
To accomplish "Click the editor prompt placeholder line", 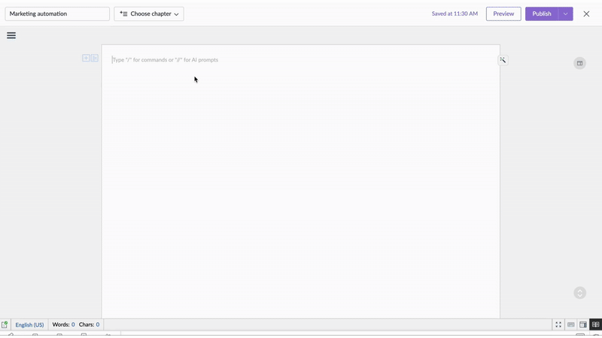I will click(x=165, y=60).
